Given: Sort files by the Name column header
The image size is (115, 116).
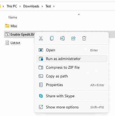Looking at the screenshot, I should click(x=13, y=17).
